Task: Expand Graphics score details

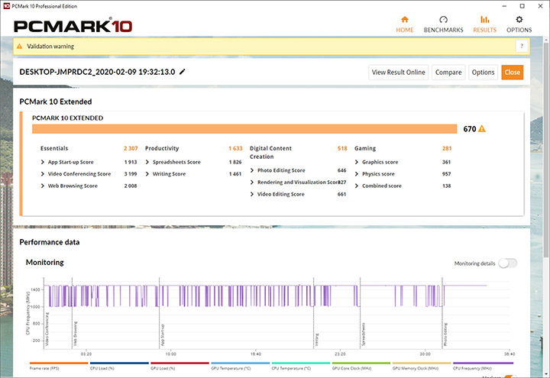Action: [x=357, y=162]
